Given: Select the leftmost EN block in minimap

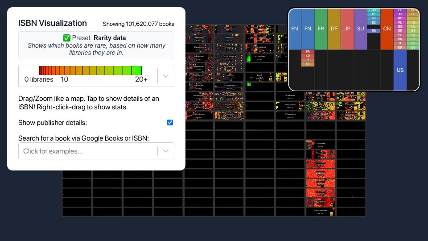Looking at the screenshot, I should tap(295, 29).
